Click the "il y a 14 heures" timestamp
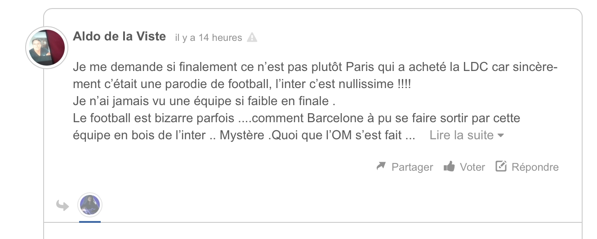Screen dimensions: 597x239 pyautogui.click(x=209, y=38)
